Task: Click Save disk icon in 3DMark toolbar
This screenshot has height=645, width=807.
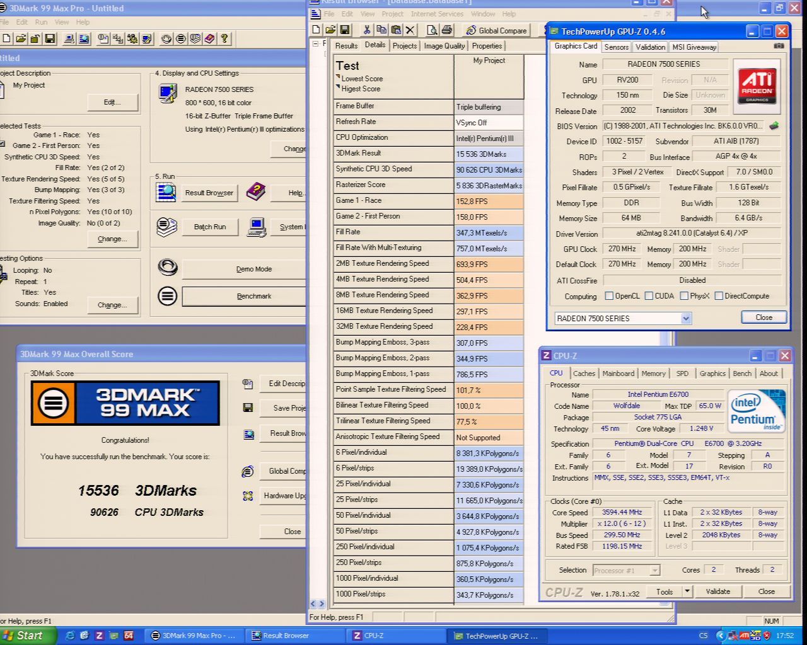Action: coord(50,38)
